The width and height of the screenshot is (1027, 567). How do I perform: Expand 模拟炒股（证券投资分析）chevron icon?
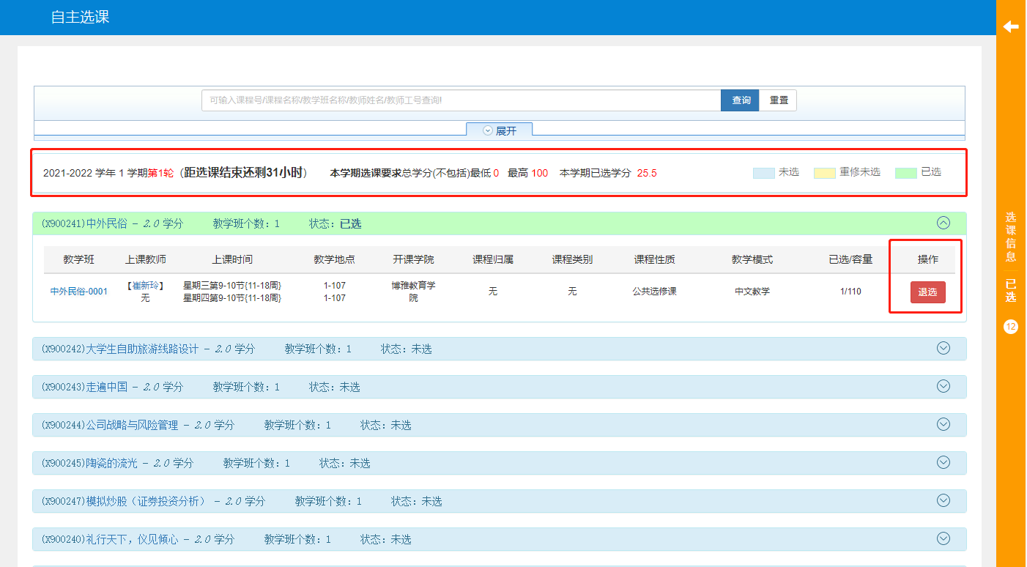[943, 501]
